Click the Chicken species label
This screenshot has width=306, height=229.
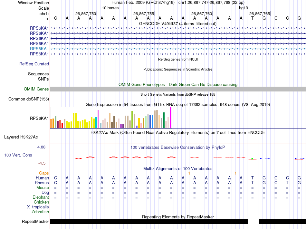[x=41, y=202]
